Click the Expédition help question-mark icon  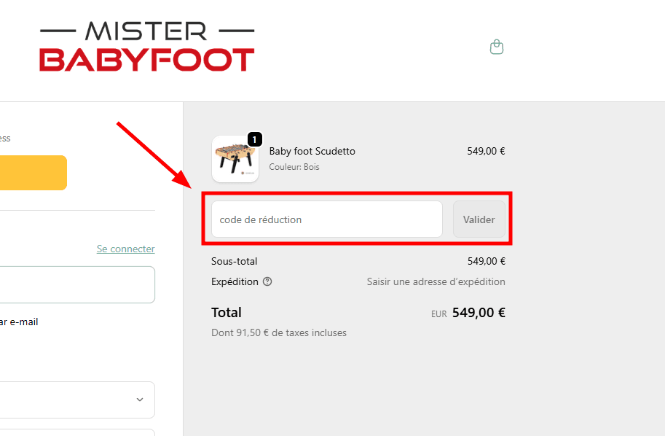tap(267, 281)
